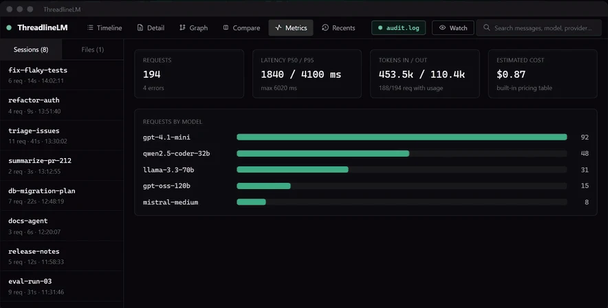Click the Compare columns icon
The width and height of the screenshot is (608, 308).
click(226, 28)
